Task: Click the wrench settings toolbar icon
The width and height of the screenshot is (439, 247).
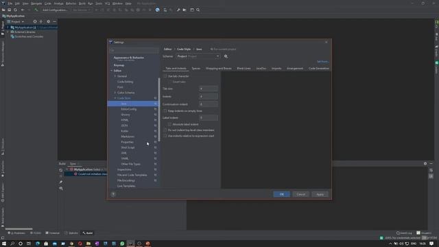Action: (x=178, y=10)
